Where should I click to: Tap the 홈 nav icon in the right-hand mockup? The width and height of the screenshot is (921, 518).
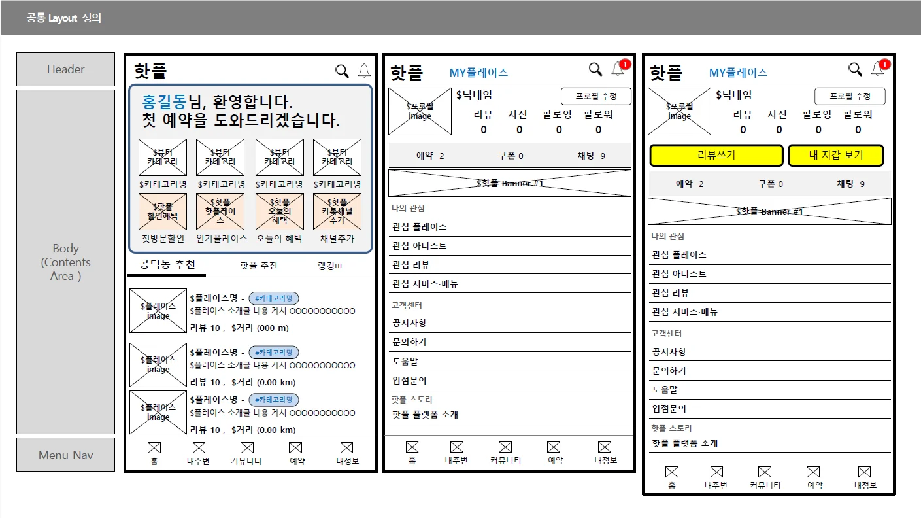(x=671, y=472)
